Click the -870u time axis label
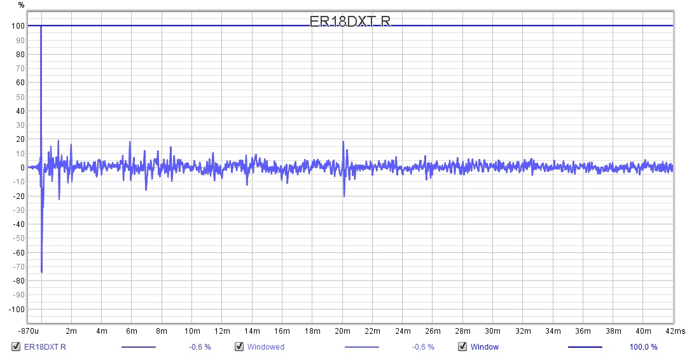This screenshot has width=687, height=356. [28, 331]
